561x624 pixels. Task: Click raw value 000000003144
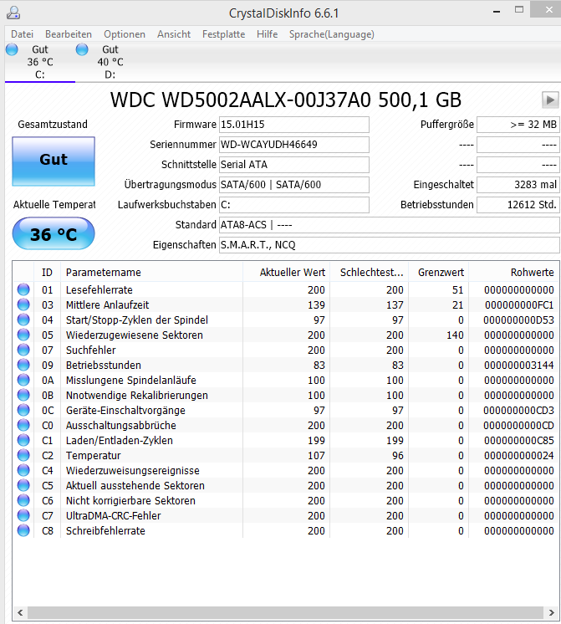pos(519,365)
